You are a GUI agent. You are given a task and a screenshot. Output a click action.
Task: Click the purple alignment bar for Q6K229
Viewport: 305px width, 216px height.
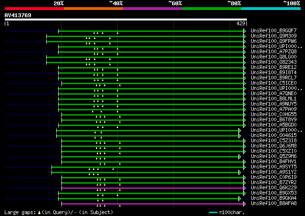pos(152,188)
